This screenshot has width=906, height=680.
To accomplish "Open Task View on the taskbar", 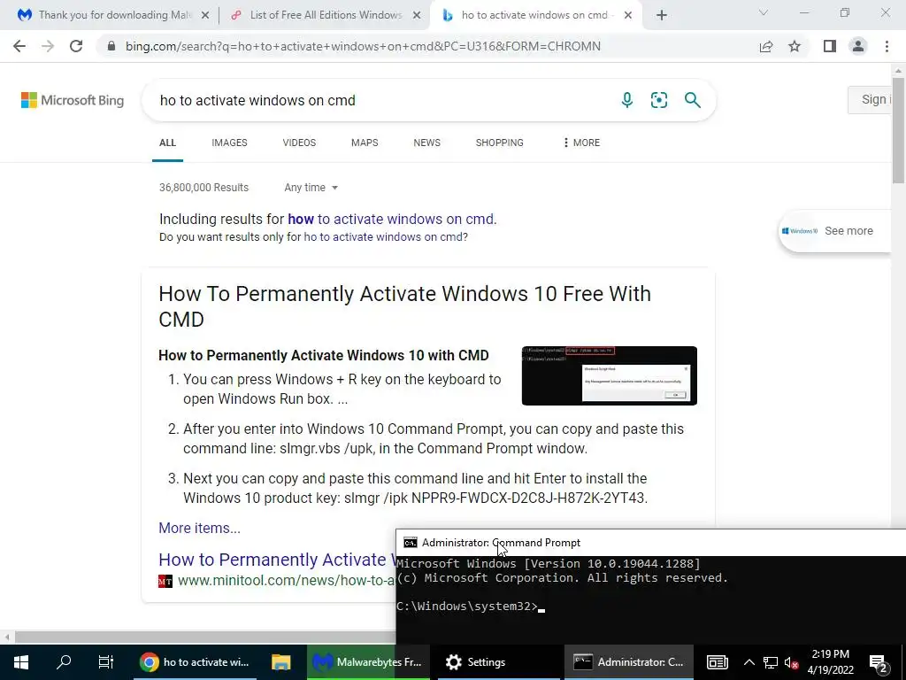I will point(106,662).
